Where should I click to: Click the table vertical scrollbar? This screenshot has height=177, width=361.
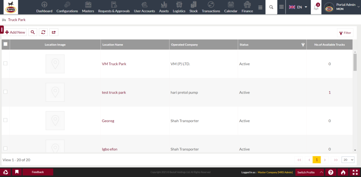[355, 62]
